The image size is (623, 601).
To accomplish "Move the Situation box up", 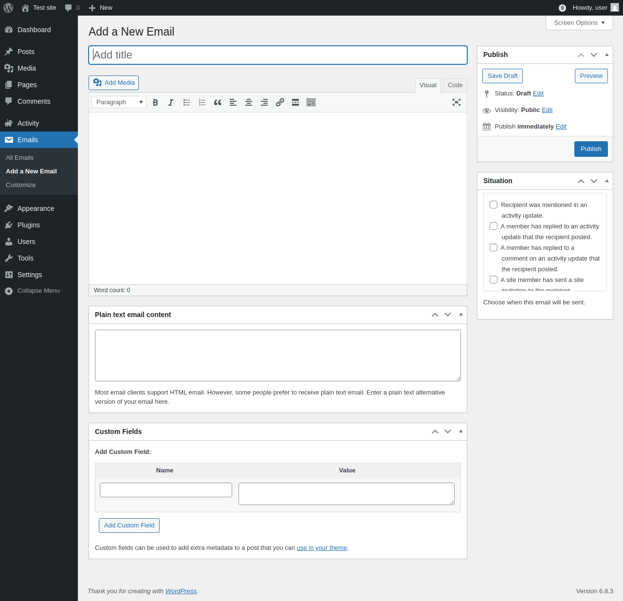I will (581, 181).
